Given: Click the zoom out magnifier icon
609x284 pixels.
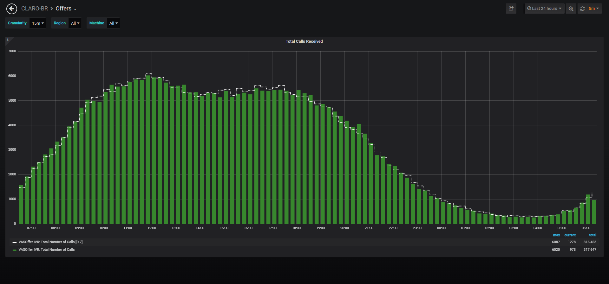Looking at the screenshot, I should (571, 9).
